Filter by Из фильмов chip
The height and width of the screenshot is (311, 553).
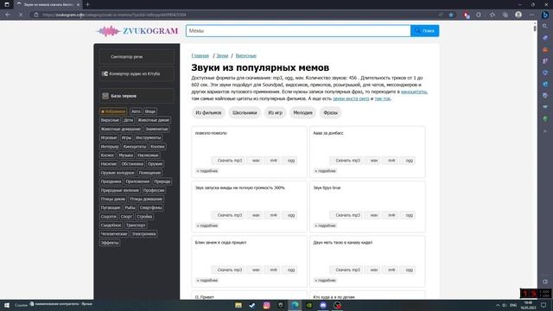click(208, 113)
